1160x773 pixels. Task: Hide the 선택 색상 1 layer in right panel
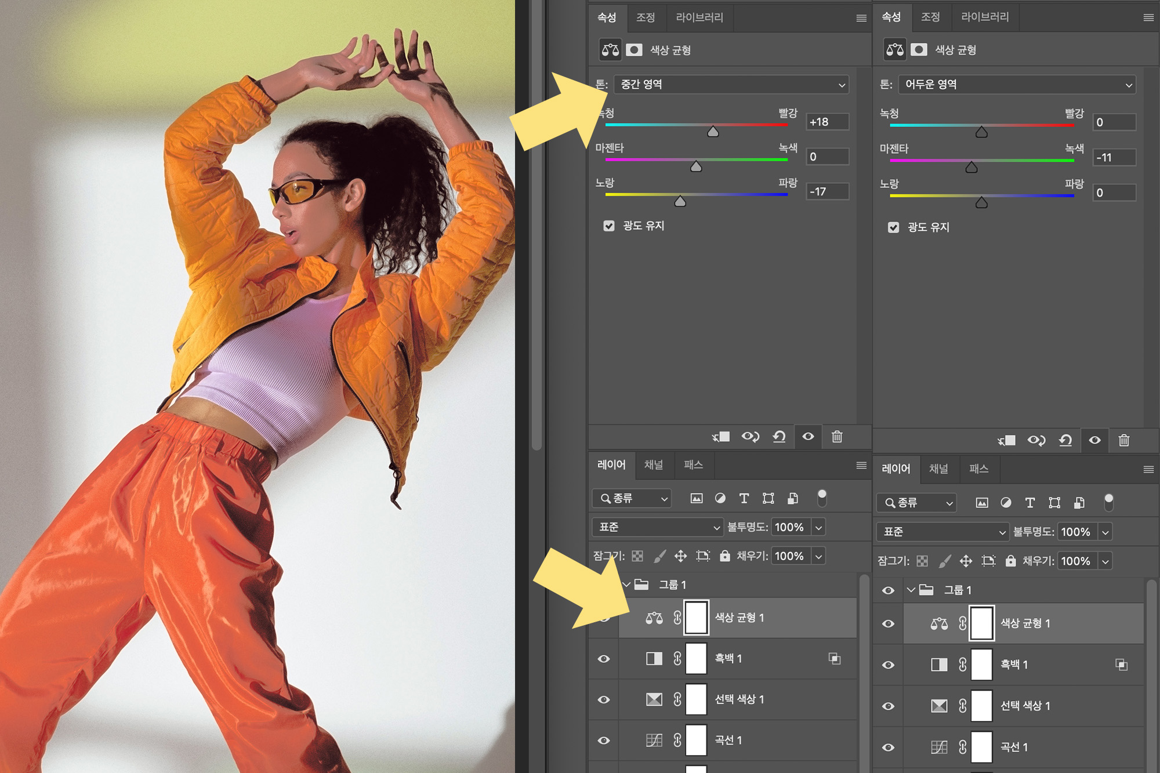888,706
